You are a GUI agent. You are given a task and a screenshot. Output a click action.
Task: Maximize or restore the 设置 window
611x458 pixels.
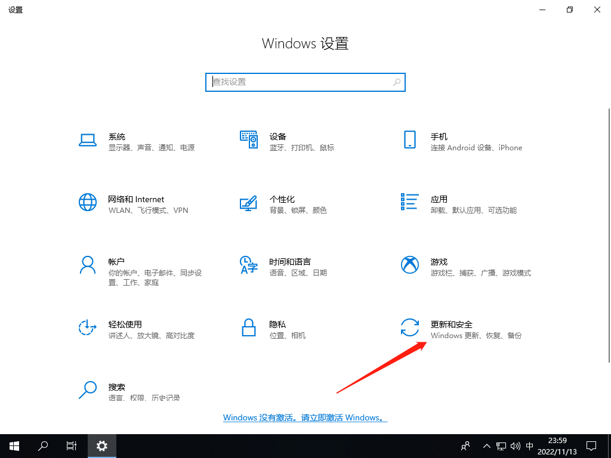pos(570,10)
